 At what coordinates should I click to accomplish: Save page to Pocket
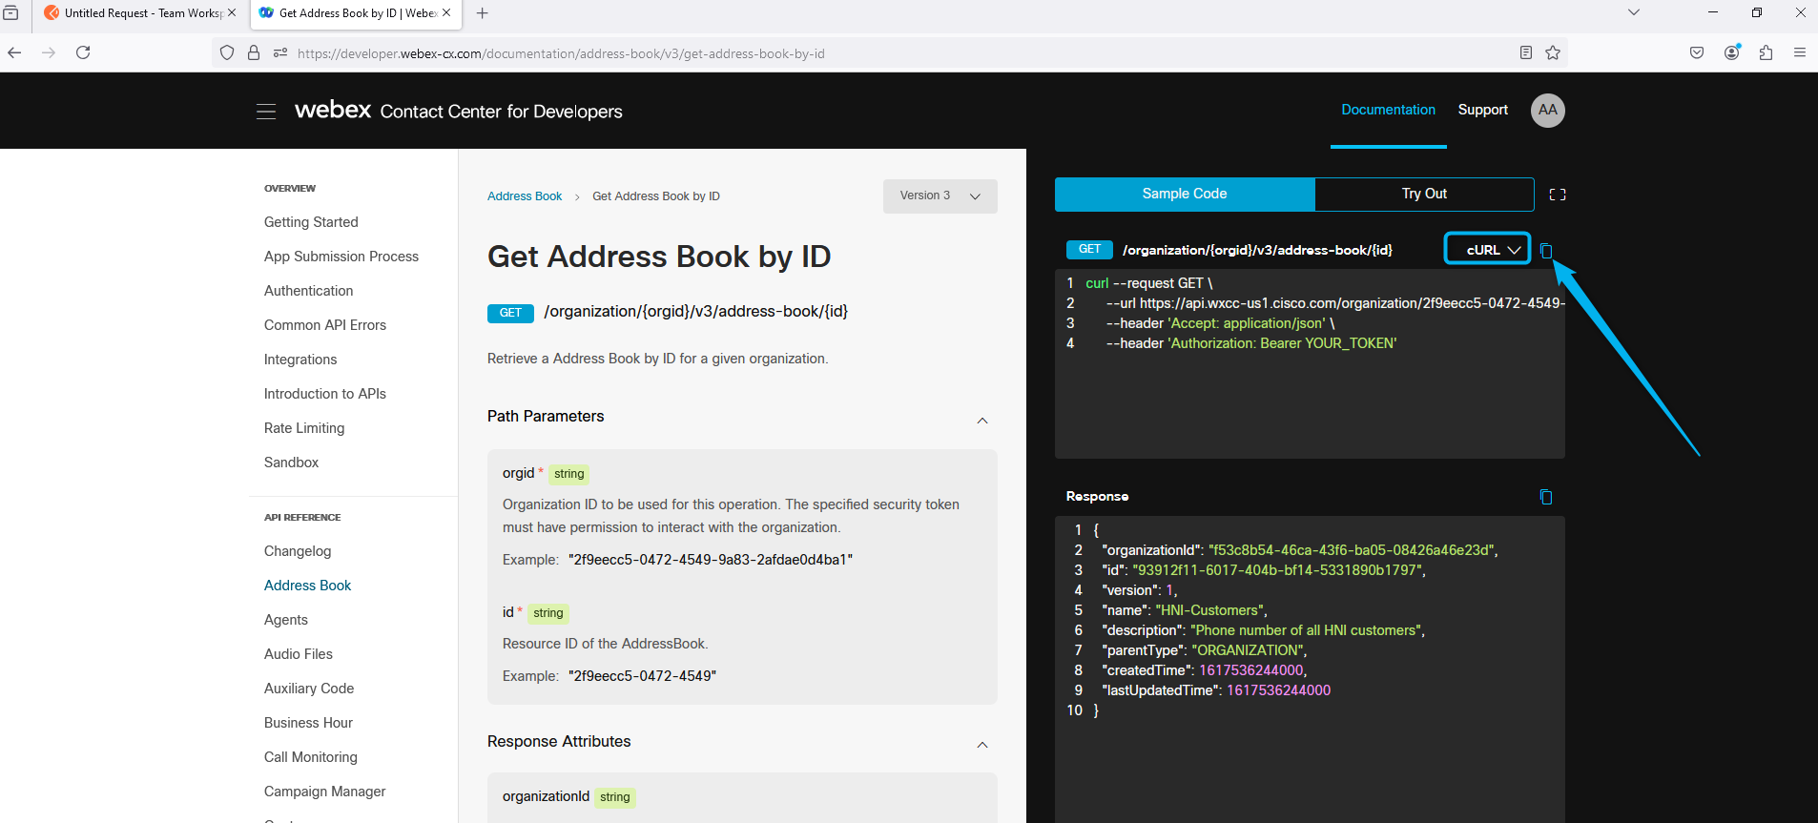coord(1697,52)
